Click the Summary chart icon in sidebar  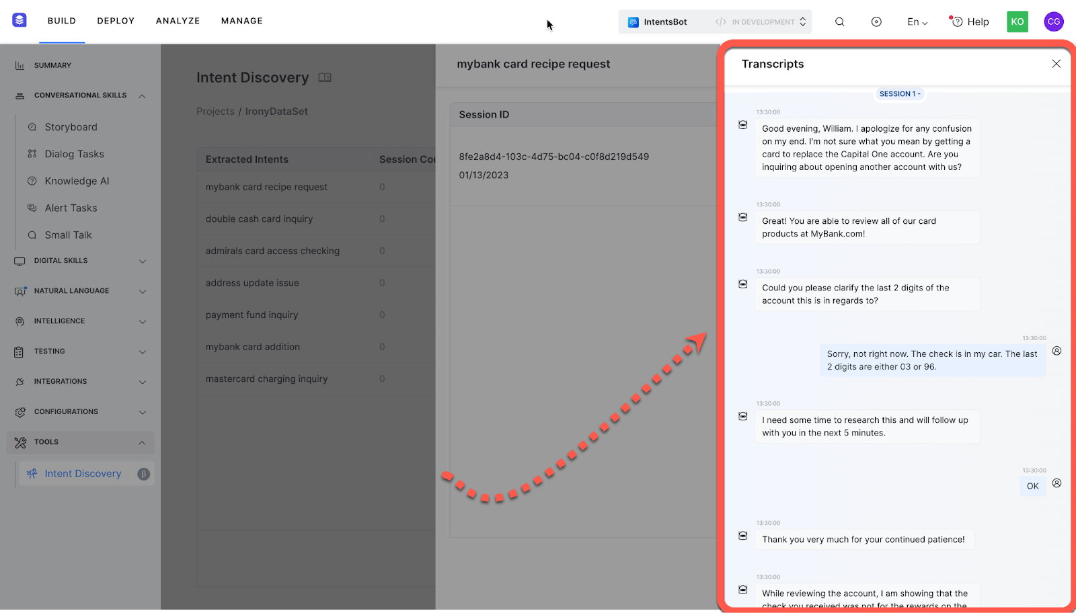(x=20, y=65)
